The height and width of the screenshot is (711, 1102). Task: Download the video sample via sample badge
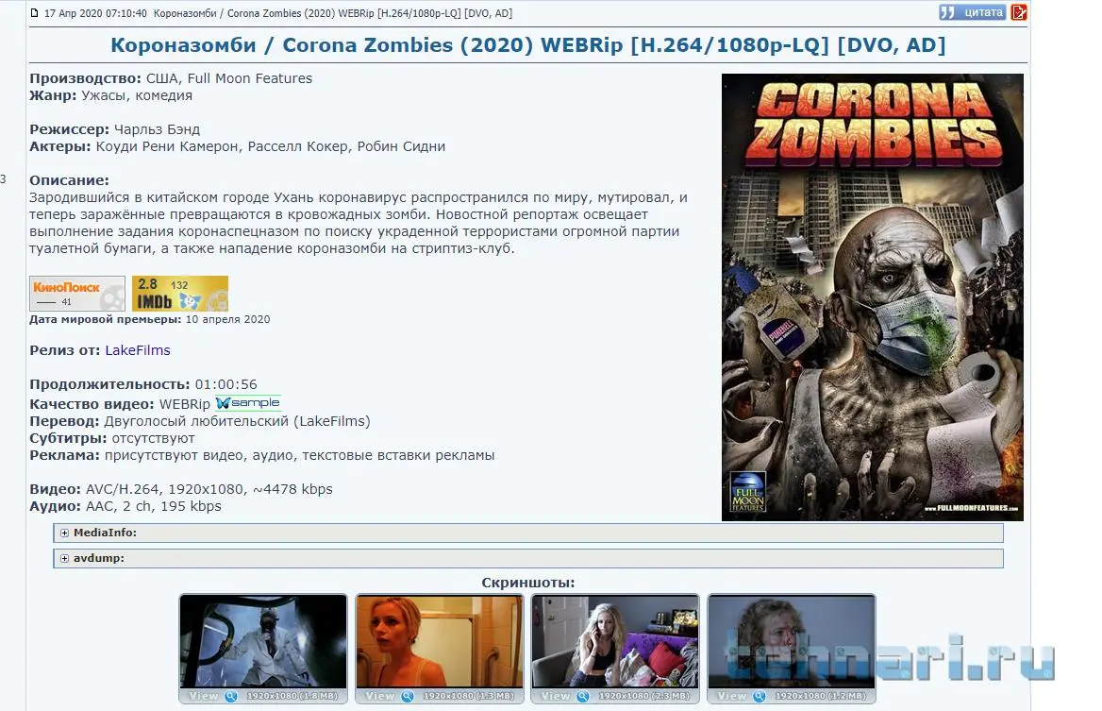[248, 403]
